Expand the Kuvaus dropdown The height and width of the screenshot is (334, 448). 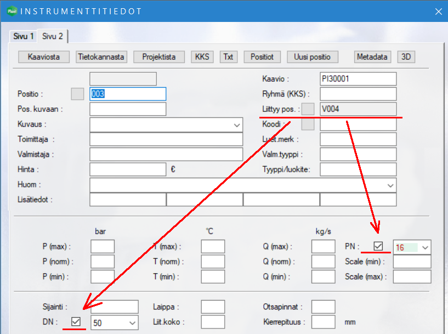pyautogui.click(x=237, y=125)
